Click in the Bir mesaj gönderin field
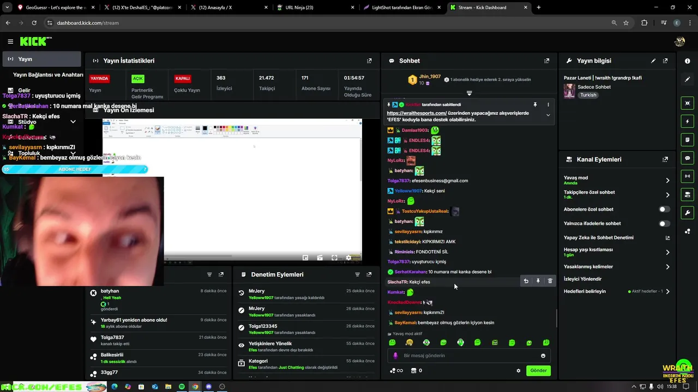The image size is (698, 392). pyautogui.click(x=469, y=356)
